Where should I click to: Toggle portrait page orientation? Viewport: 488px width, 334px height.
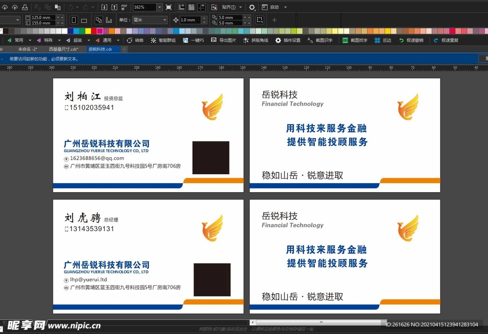(x=74, y=20)
